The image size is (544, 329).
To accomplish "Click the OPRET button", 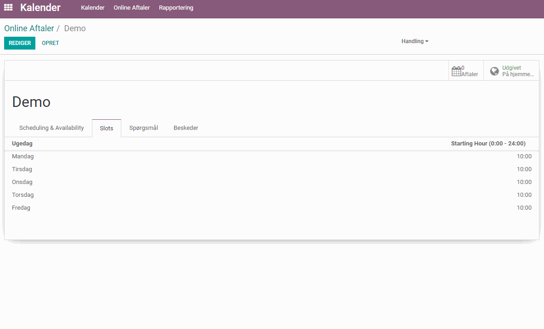I will coord(50,43).
